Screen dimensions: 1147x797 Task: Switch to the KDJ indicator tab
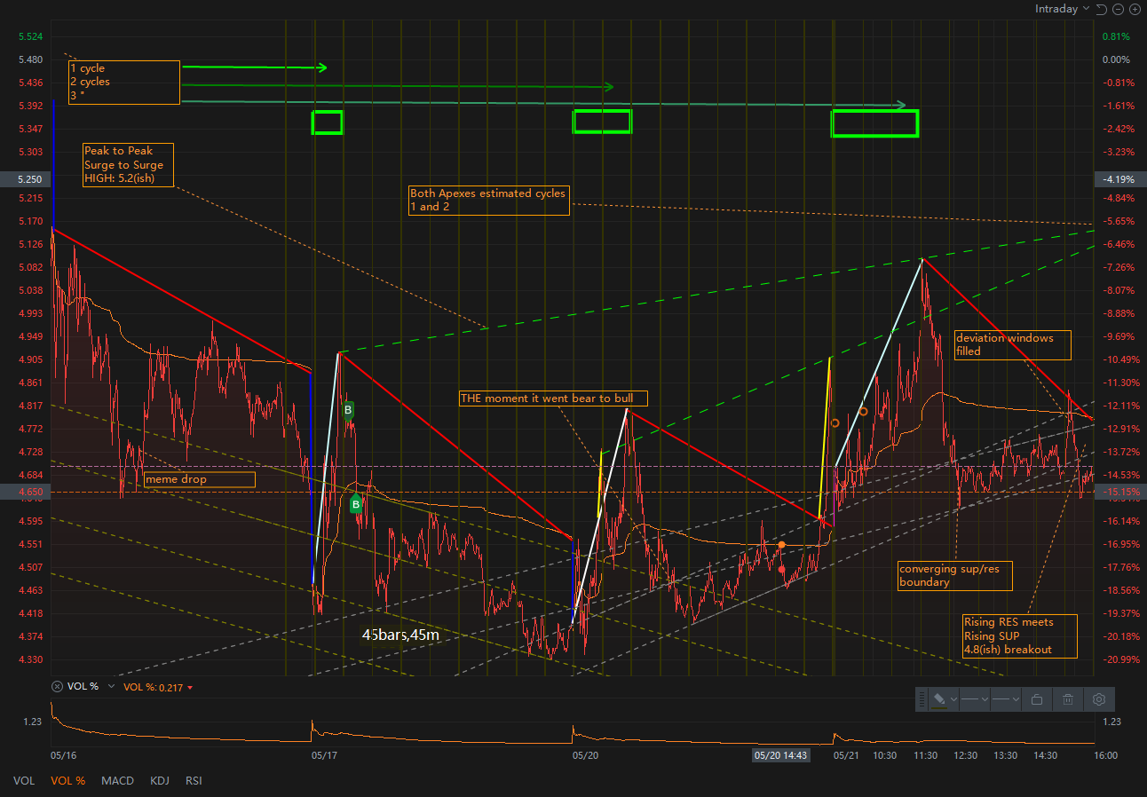(x=160, y=781)
